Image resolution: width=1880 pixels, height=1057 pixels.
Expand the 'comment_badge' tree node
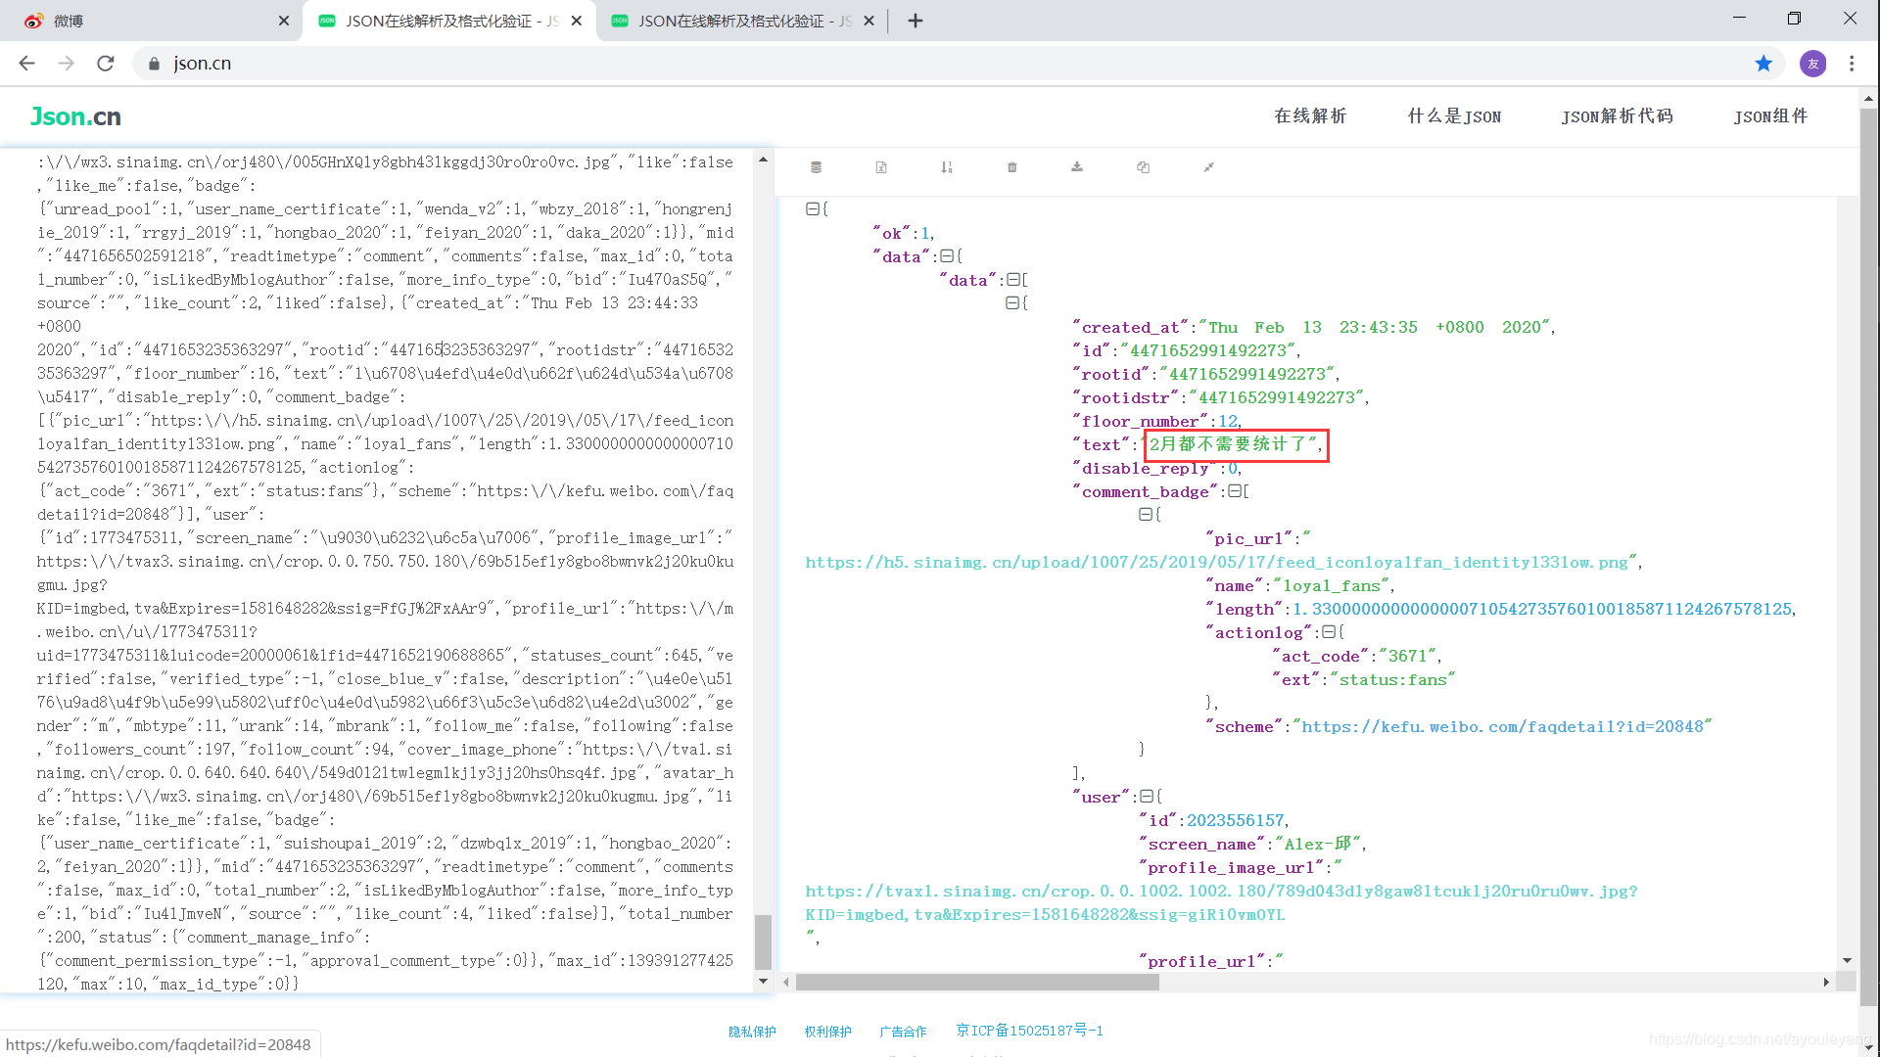coord(1237,491)
